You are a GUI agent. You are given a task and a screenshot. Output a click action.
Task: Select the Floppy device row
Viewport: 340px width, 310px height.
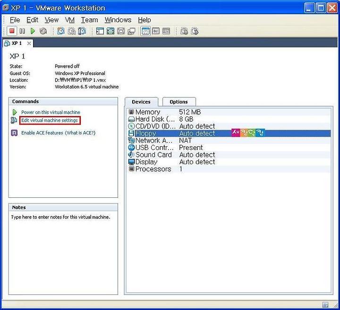(229, 133)
